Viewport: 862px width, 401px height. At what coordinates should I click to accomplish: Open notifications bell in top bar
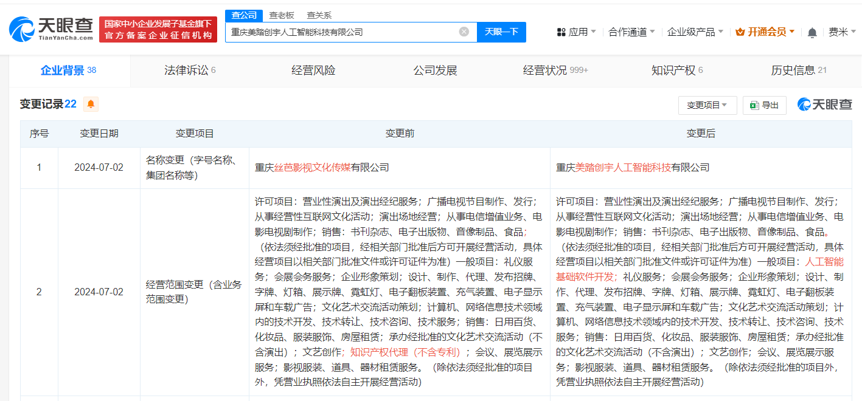tap(812, 32)
